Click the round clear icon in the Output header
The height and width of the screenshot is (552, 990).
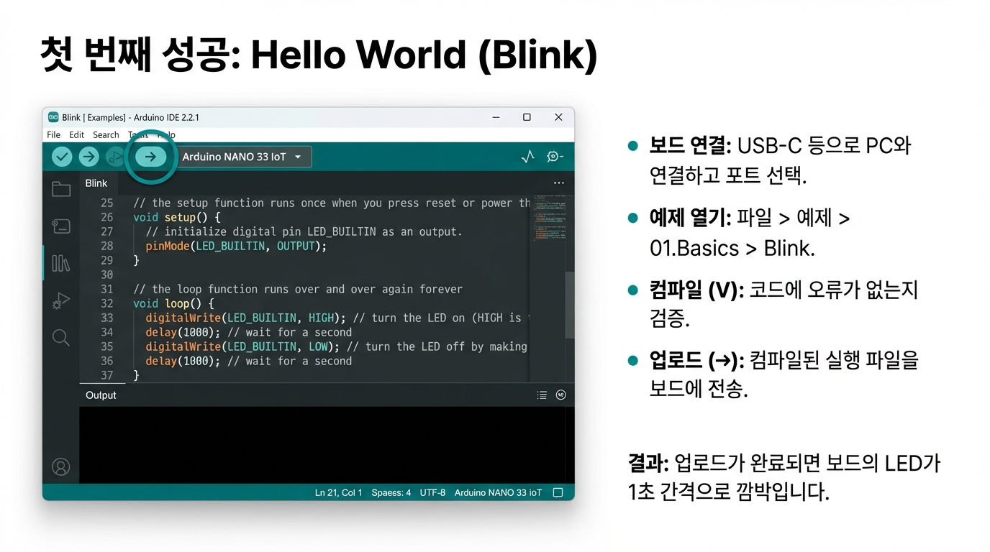pyautogui.click(x=561, y=395)
